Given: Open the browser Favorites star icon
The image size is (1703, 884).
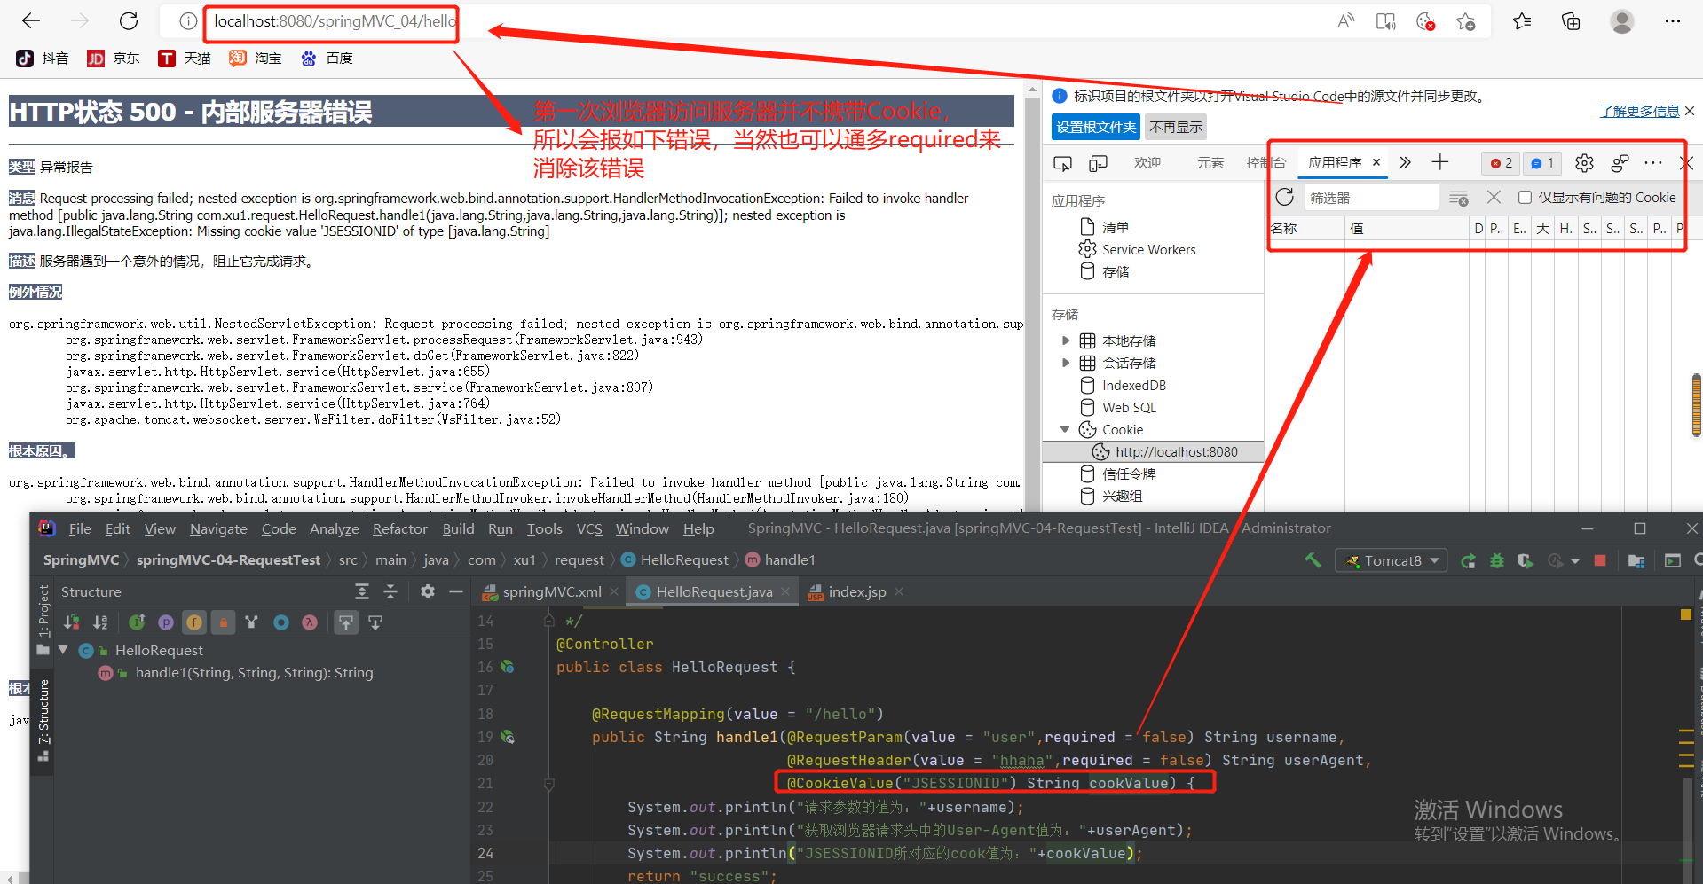Looking at the screenshot, I should point(1522,21).
